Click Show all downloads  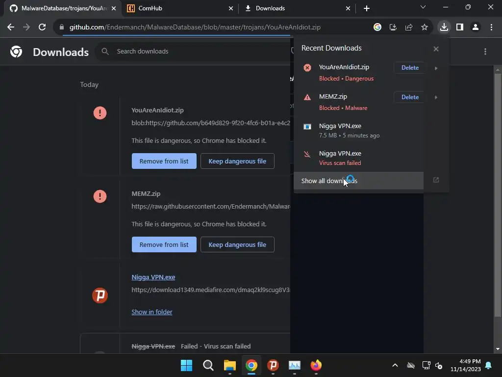(x=358, y=181)
